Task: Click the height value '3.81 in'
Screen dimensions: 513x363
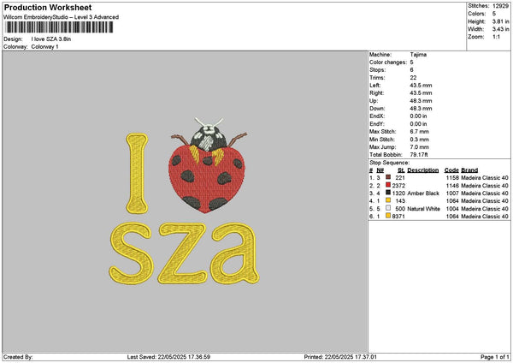Action: coord(500,21)
